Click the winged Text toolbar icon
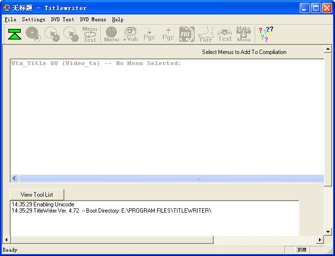The width and height of the screenshot is (335, 256). click(x=225, y=34)
